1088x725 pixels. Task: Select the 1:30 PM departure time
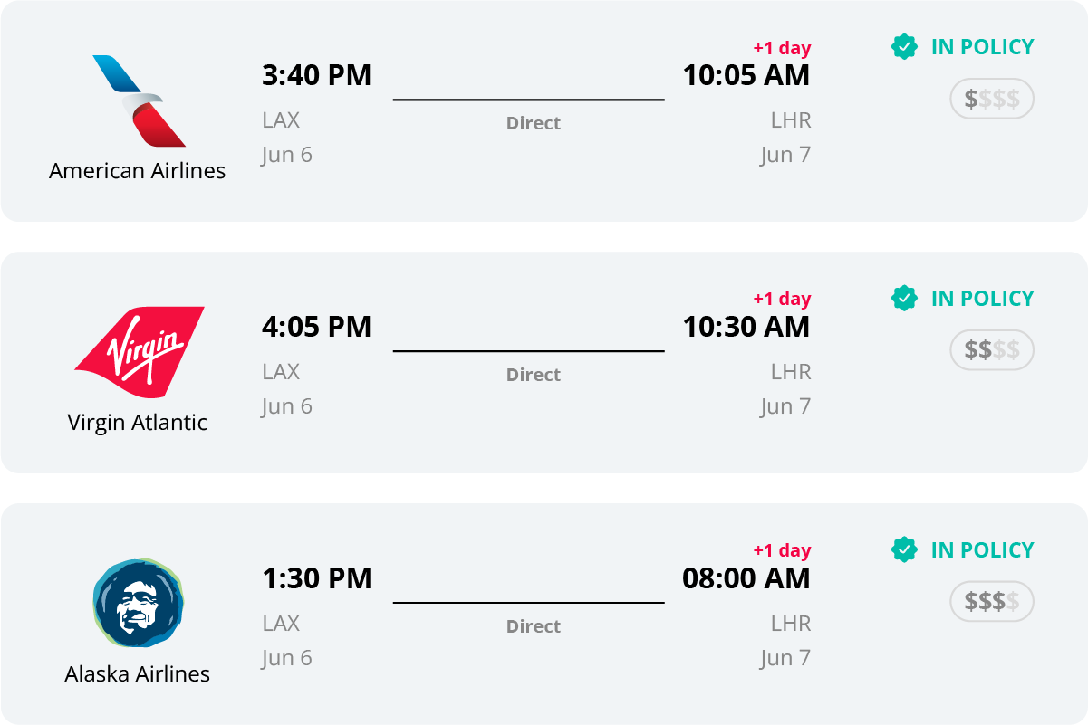tap(317, 577)
